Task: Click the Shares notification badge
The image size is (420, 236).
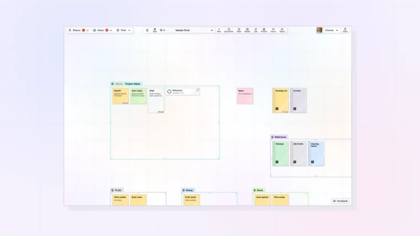Action: click(83, 30)
